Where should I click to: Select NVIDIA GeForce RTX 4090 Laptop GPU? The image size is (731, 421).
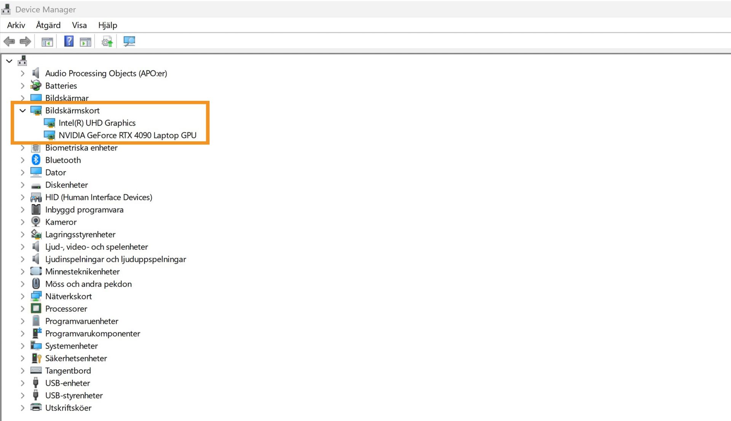(x=127, y=135)
